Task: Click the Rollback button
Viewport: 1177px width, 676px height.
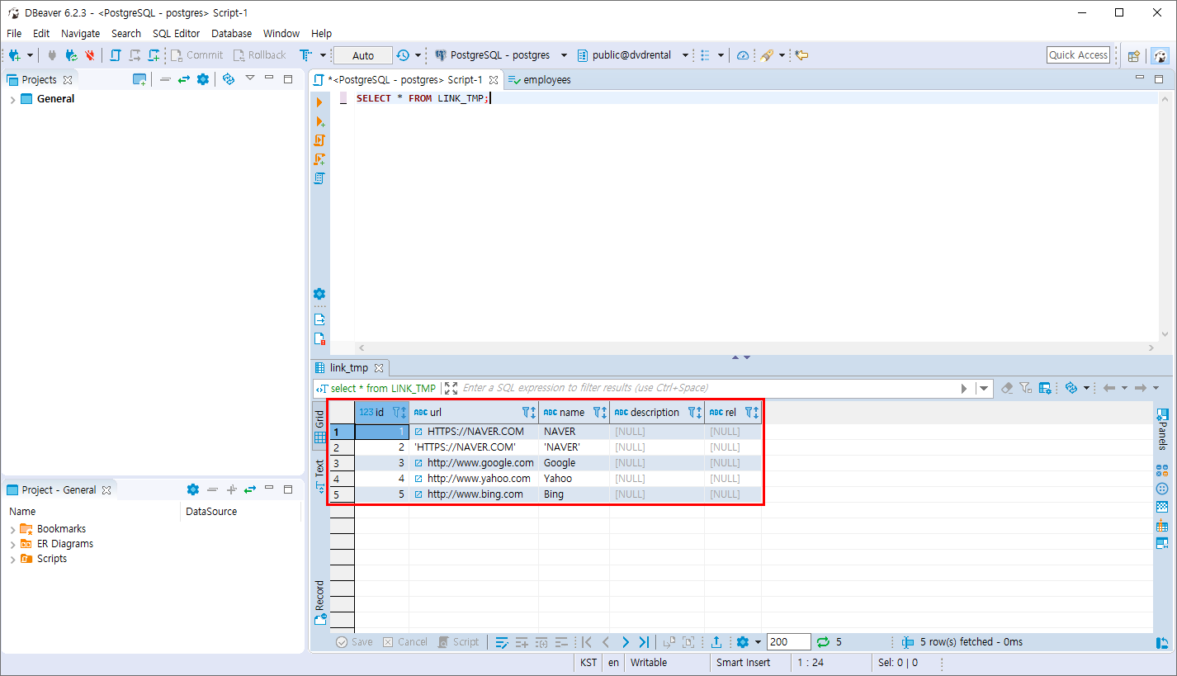Action: pyautogui.click(x=259, y=55)
